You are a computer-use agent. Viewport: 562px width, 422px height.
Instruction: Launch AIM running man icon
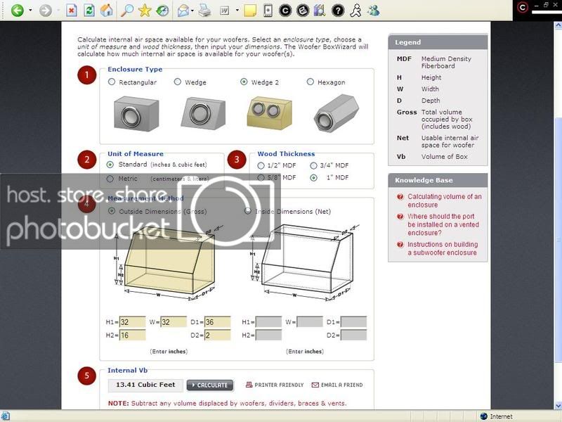pyautogui.click(x=356, y=11)
